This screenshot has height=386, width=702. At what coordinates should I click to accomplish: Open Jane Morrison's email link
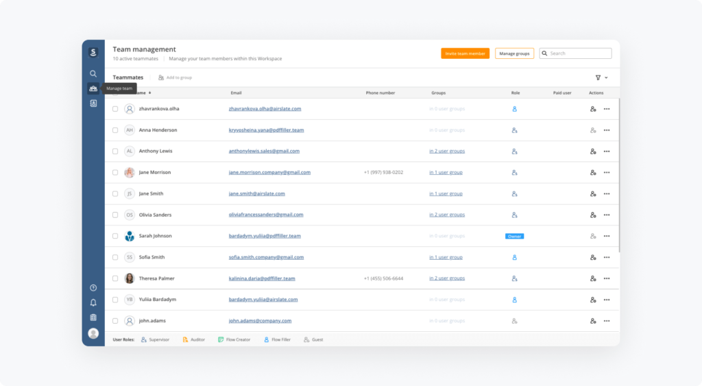pos(269,173)
